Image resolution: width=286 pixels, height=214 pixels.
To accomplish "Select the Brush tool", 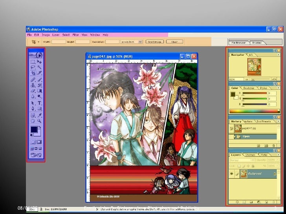I will click(39, 80).
